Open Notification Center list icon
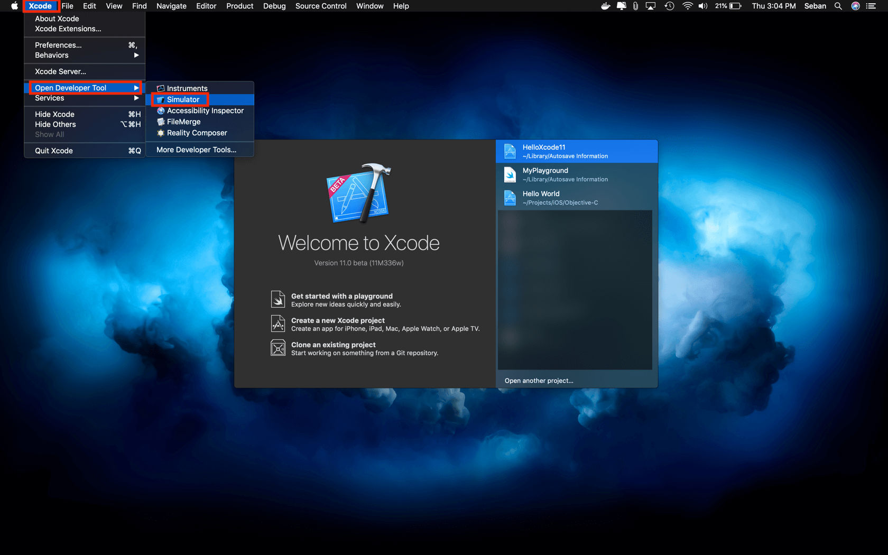The image size is (888, 555). point(871,6)
